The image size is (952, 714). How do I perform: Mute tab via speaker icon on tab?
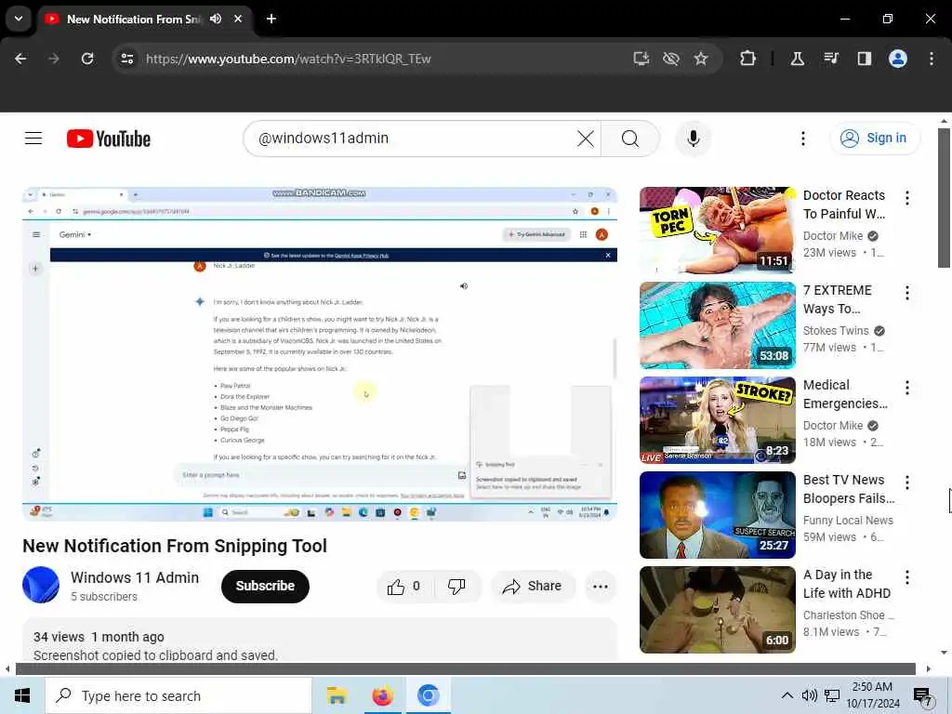pyautogui.click(x=216, y=19)
